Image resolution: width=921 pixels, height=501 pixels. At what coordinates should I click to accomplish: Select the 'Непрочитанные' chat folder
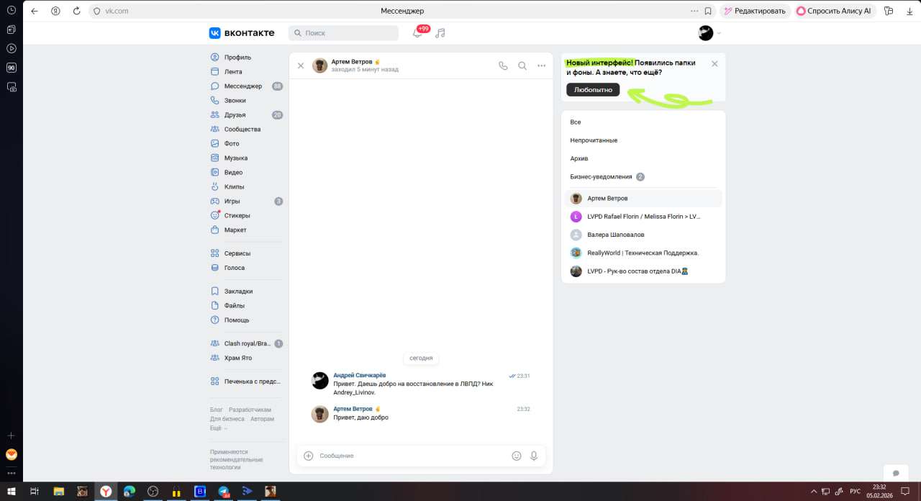594,140
